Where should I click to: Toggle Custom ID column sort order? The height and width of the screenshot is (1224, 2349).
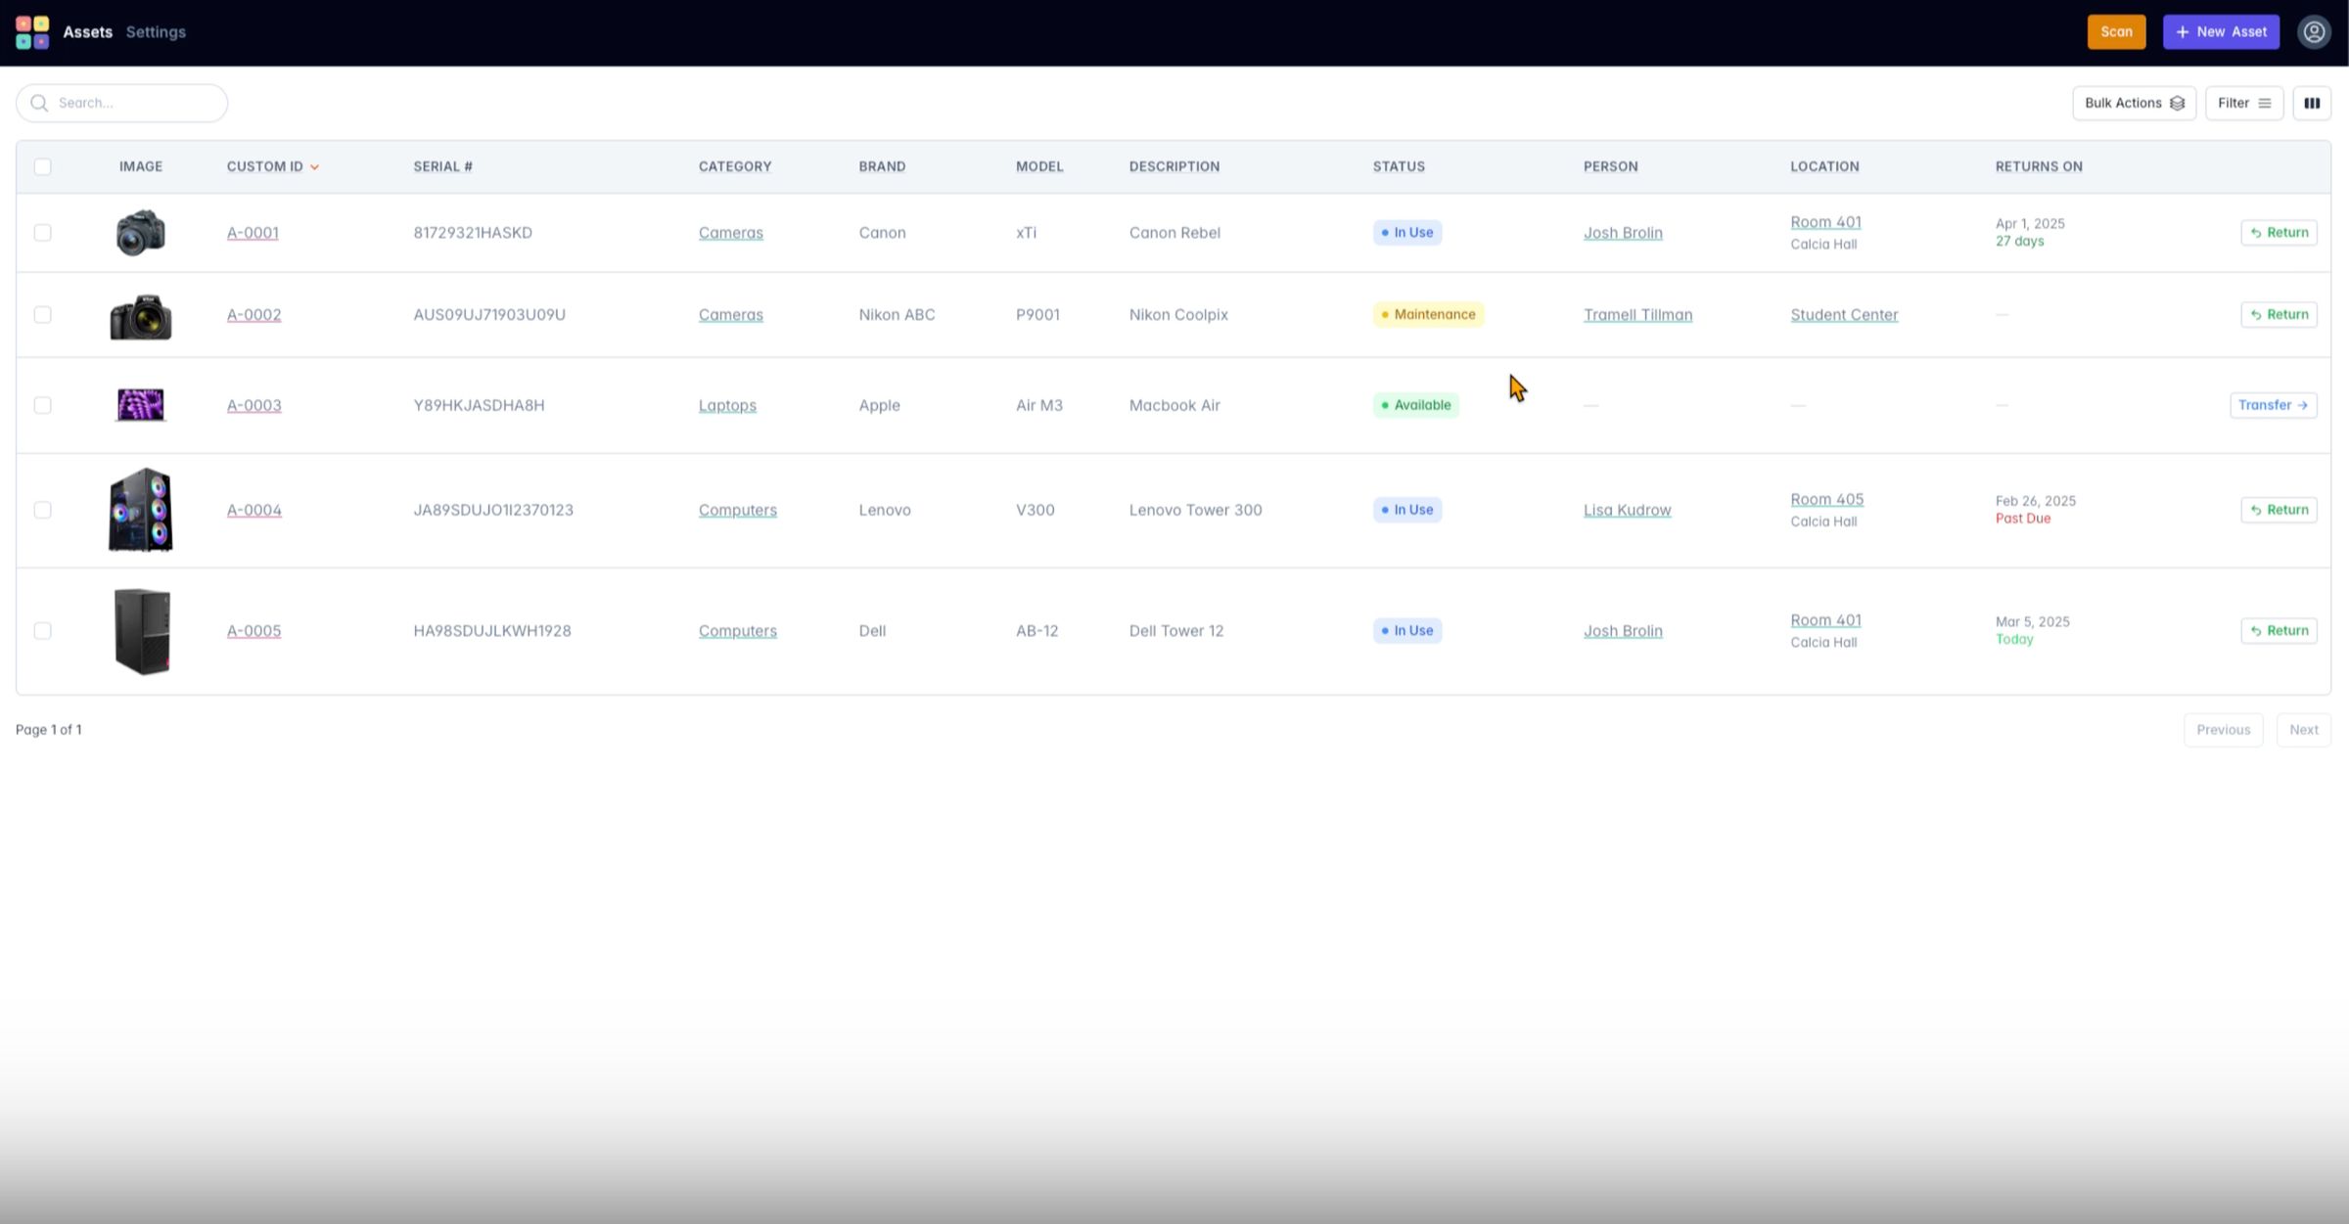pos(315,166)
